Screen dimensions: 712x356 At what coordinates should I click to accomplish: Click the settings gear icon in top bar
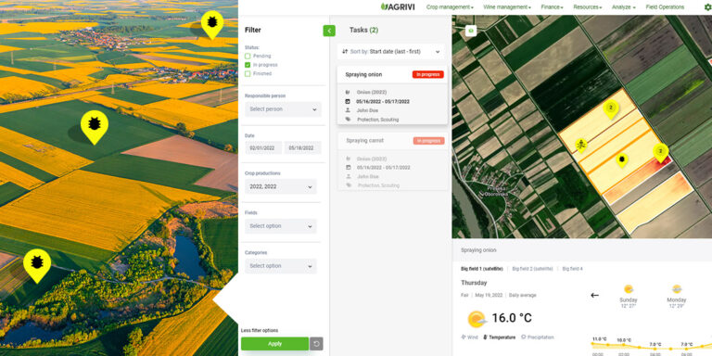pyautogui.click(x=707, y=7)
